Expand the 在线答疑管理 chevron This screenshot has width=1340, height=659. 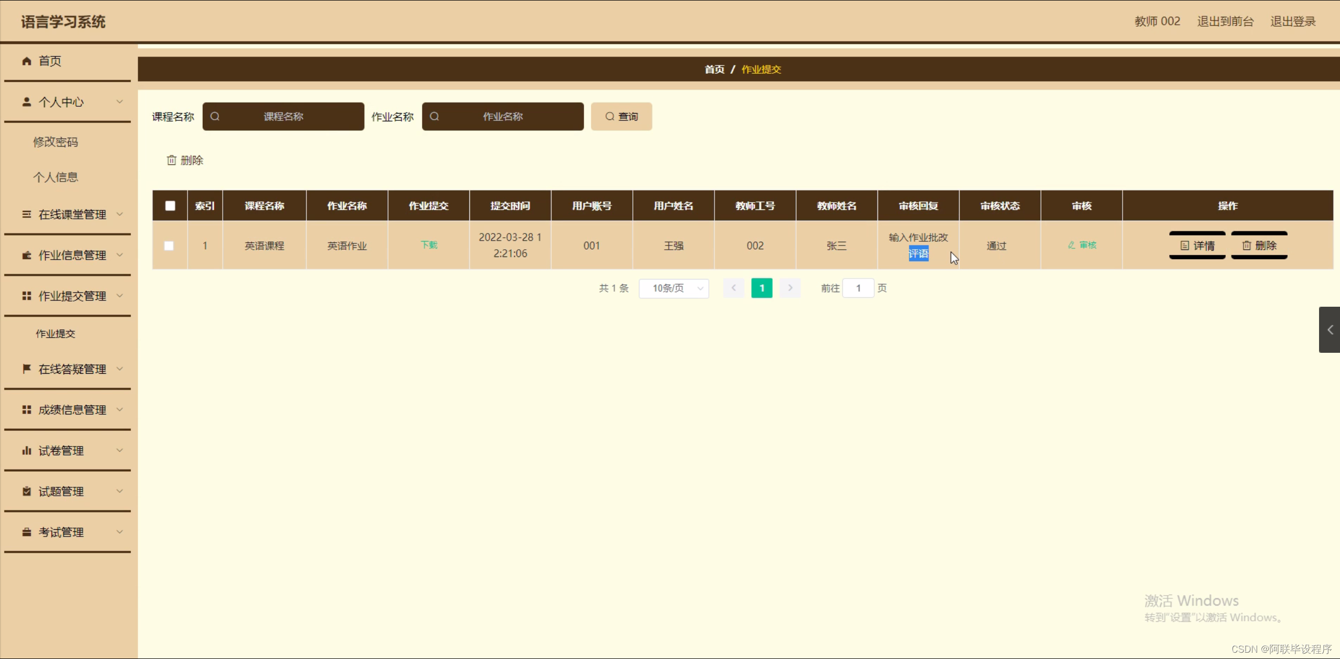pyautogui.click(x=119, y=368)
